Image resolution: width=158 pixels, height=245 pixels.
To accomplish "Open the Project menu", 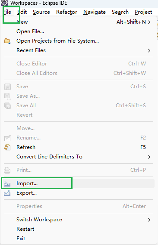I will (x=143, y=12).
